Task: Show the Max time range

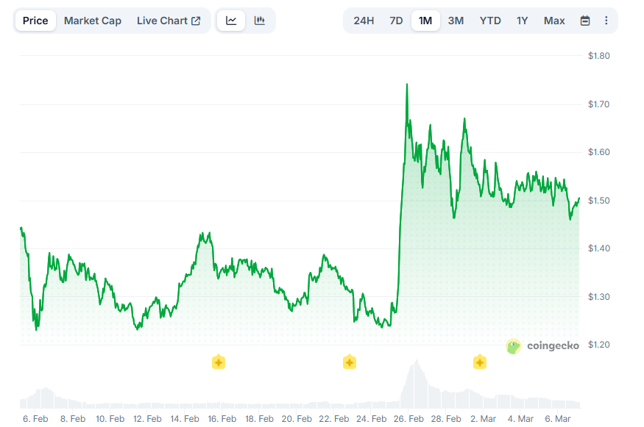Action: click(x=554, y=21)
